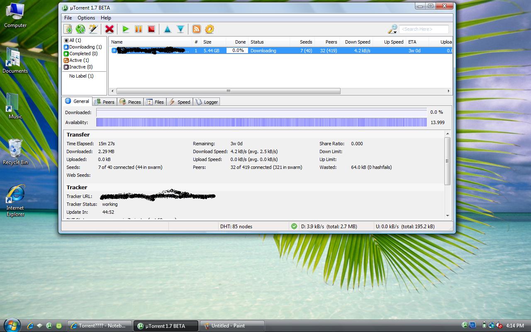Click the Create New Torrent wand icon
Screen dimensions: 531x332
(x=93, y=29)
